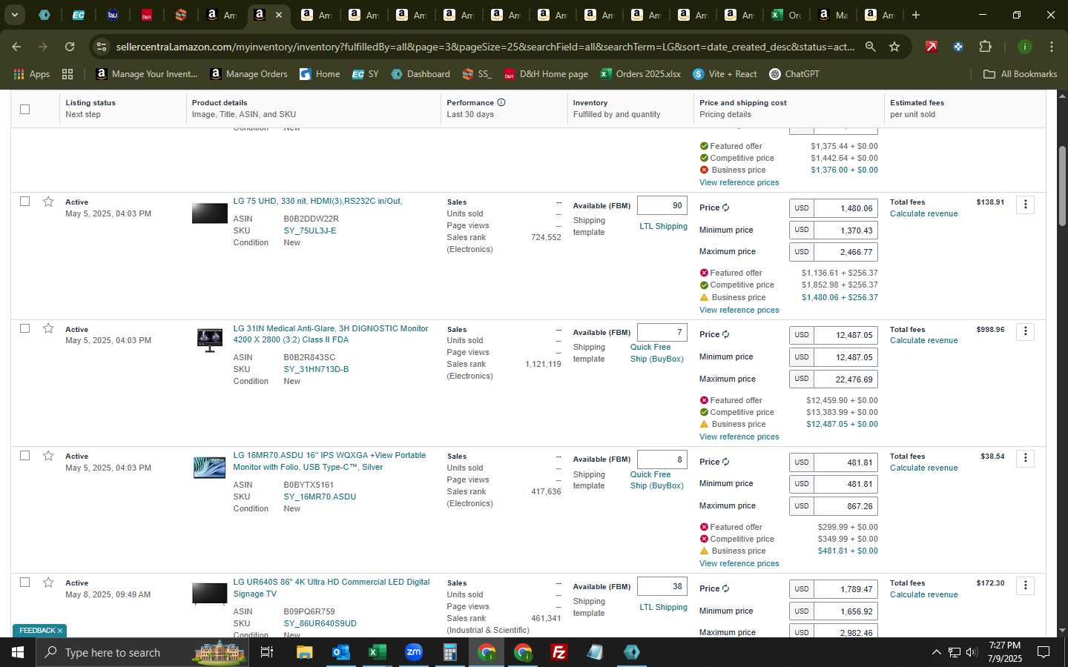This screenshot has width=1068, height=667.
Task: Open Zoom from the taskbar
Action: [413, 652]
